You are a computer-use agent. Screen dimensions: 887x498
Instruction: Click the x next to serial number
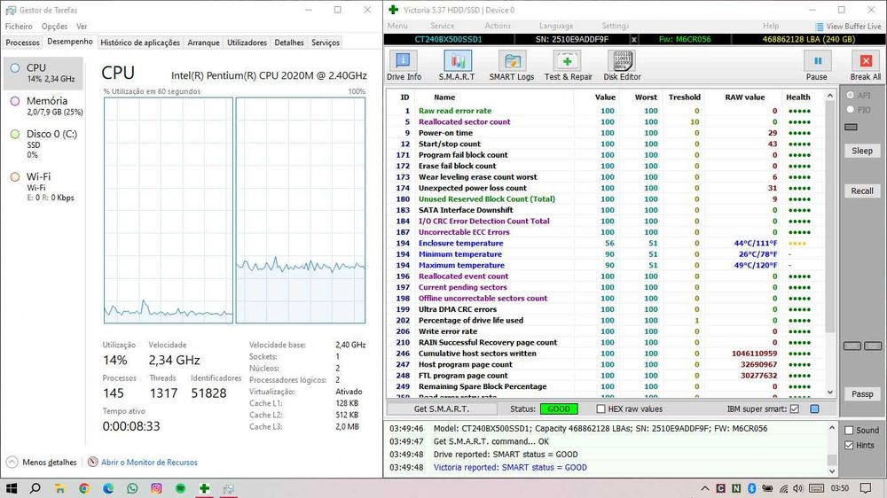coord(633,40)
